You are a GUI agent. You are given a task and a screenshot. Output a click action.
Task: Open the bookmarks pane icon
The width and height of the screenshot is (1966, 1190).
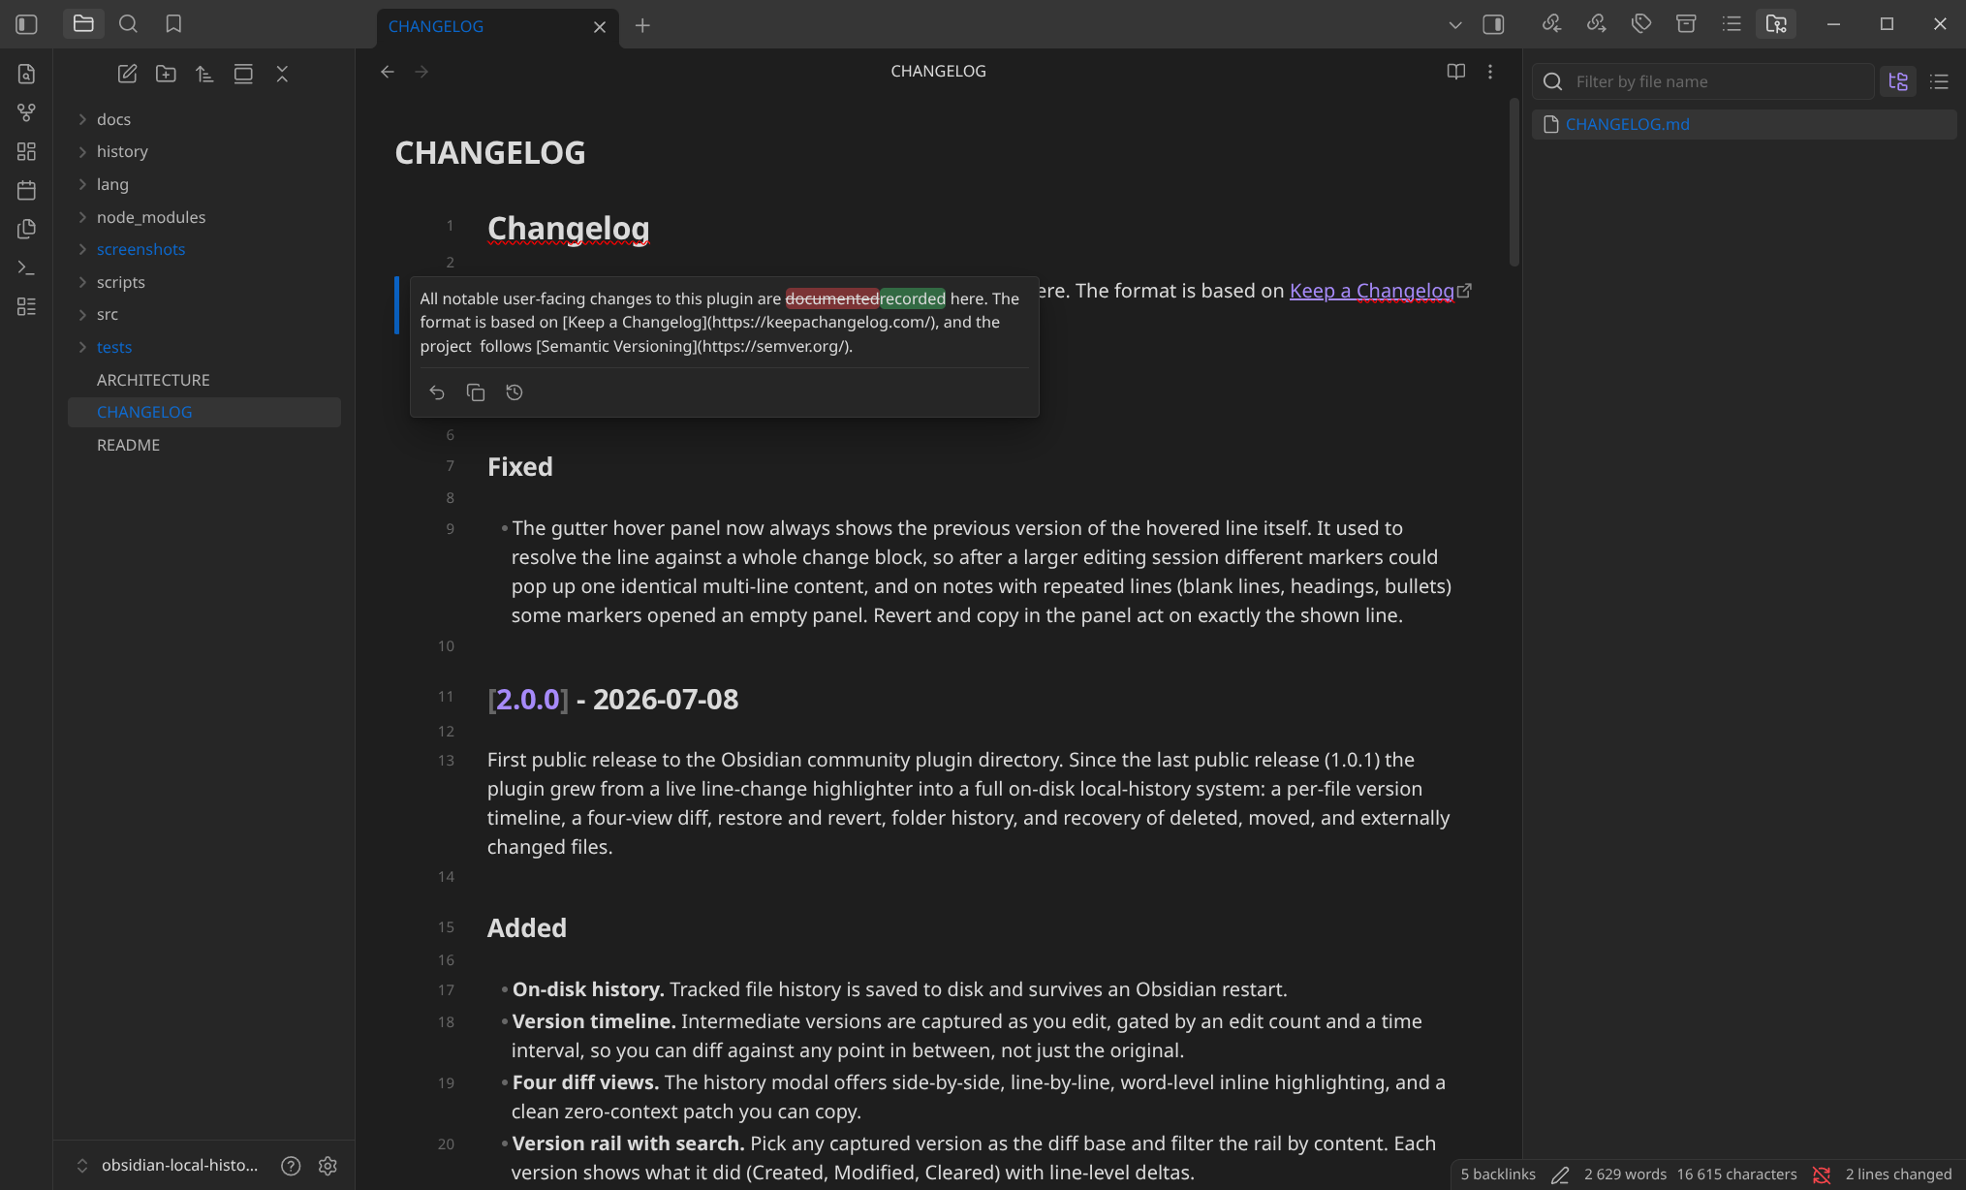pyautogui.click(x=173, y=24)
